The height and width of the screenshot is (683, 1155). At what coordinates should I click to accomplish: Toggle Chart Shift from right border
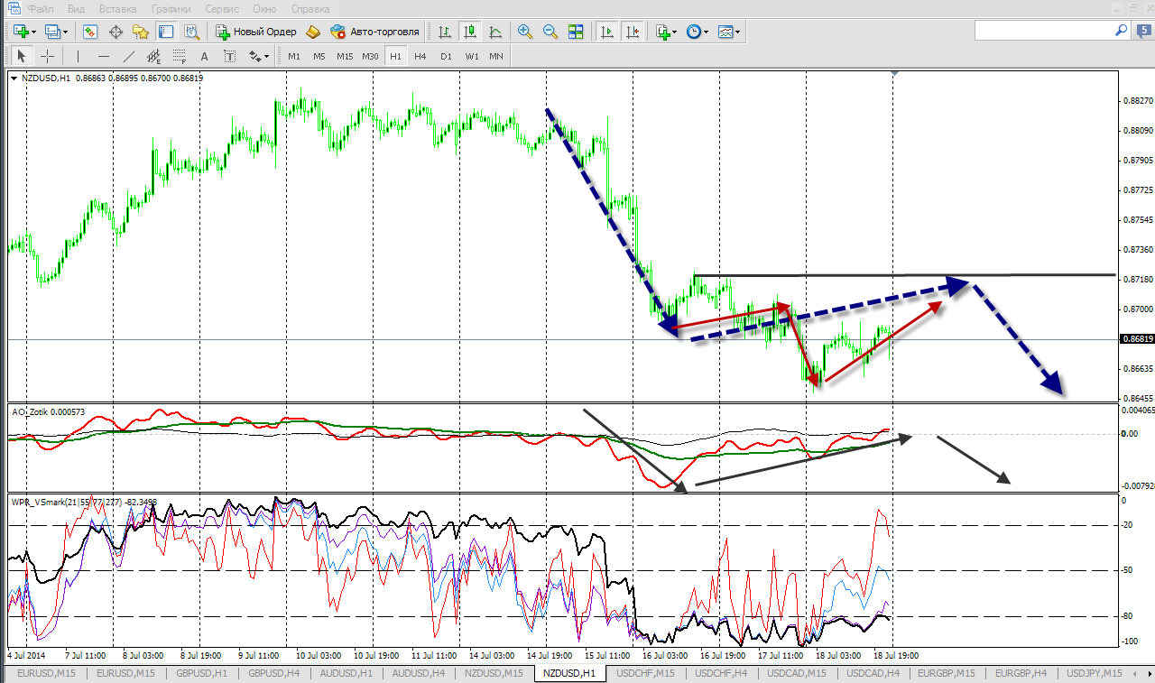633,32
